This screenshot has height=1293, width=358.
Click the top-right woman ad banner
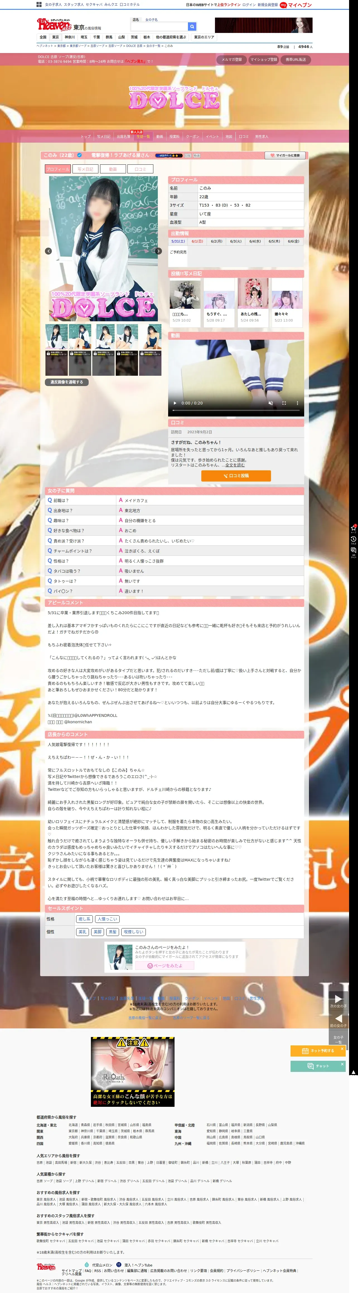pos(264,25)
